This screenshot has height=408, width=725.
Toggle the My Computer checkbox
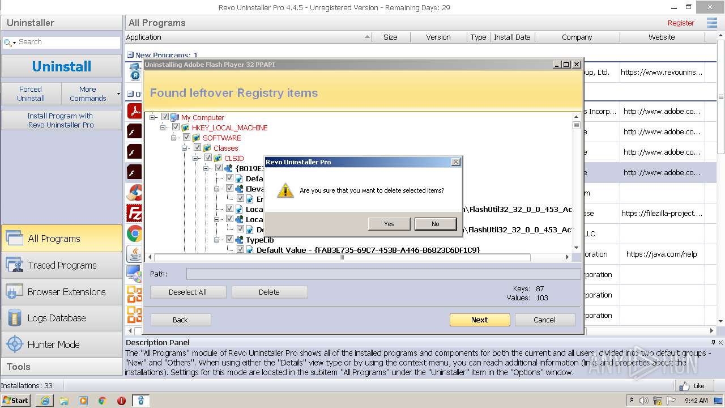(x=165, y=117)
